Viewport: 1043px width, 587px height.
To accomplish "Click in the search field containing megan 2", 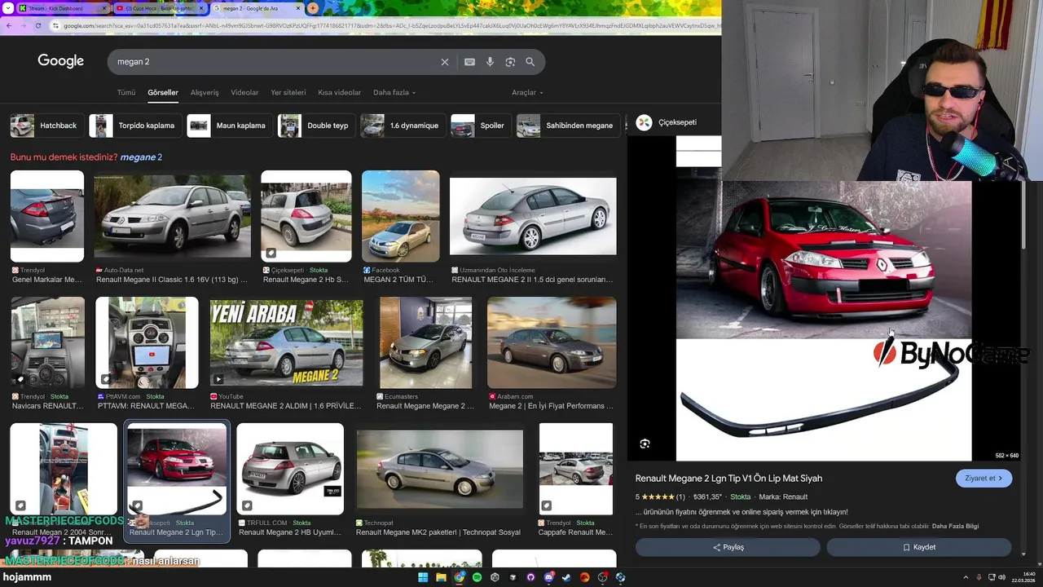I will click(x=277, y=62).
